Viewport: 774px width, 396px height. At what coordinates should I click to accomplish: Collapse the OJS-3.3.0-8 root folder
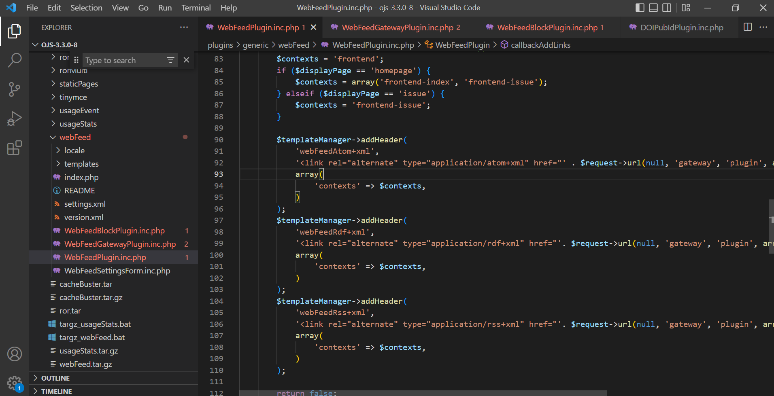click(113, 44)
